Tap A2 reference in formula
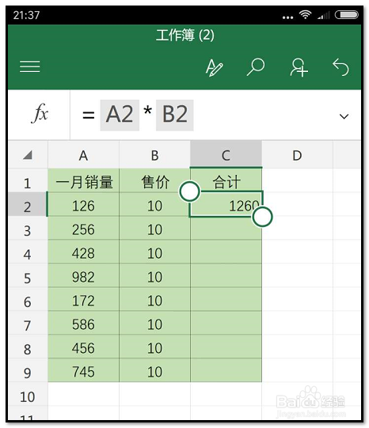369x428 pixels. click(120, 115)
